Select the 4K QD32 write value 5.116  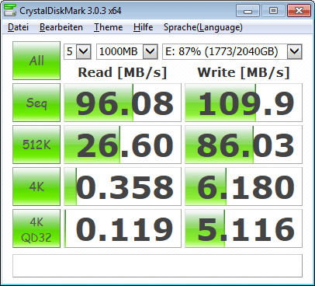click(244, 228)
